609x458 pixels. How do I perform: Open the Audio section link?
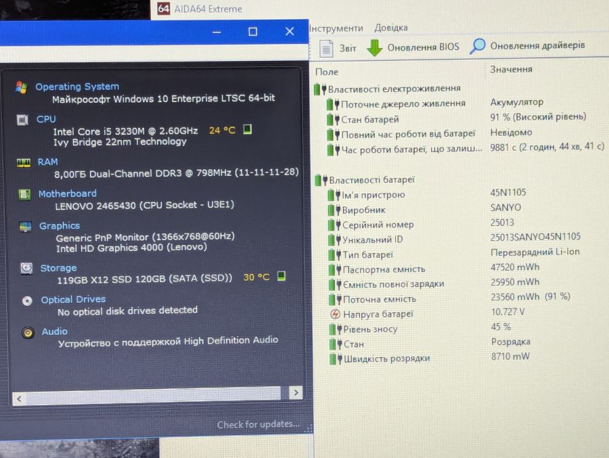click(x=54, y=331)
